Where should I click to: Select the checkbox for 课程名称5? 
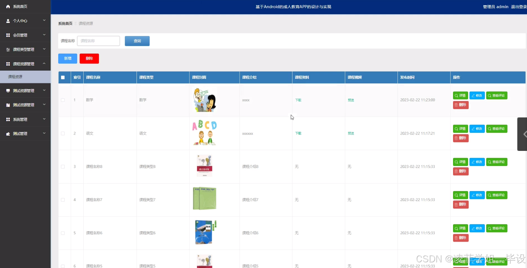63,266
